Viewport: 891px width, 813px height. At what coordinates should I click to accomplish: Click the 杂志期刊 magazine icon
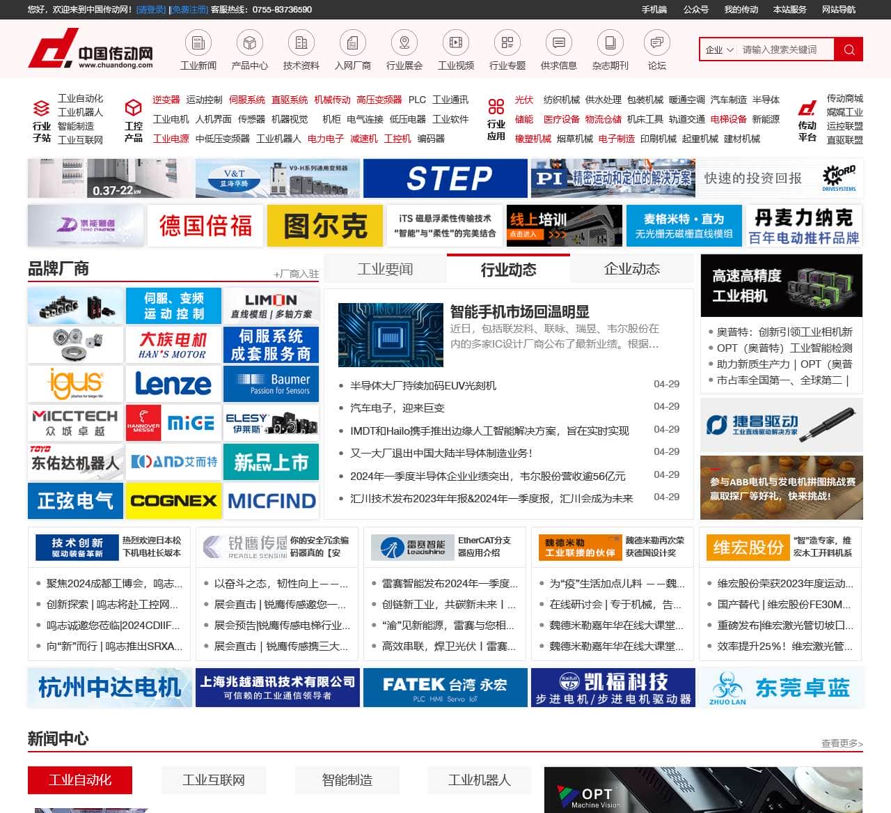(x=610, y=44)
